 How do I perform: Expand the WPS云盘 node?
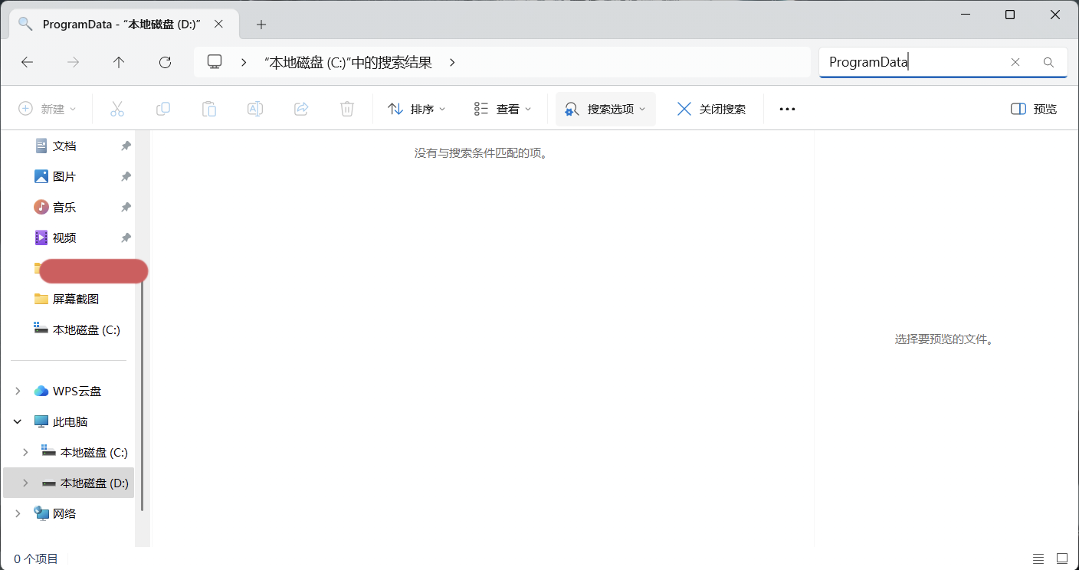(18, 391)
